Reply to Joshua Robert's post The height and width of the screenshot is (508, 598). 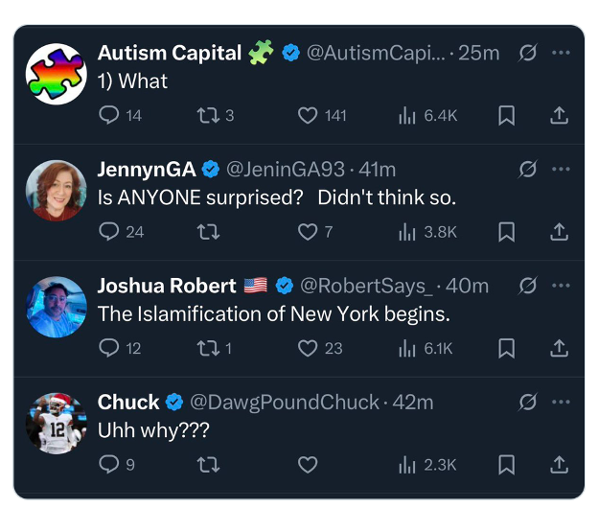pyautogui.click(x=110, y=348)
